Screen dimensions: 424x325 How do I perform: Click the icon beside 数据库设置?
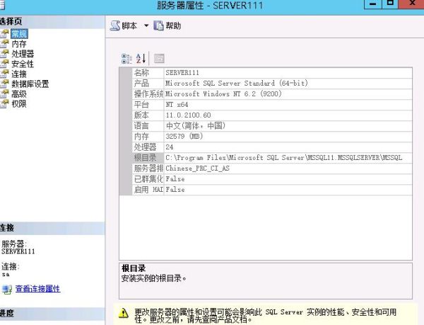pos(4,84)
